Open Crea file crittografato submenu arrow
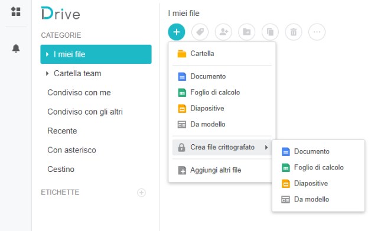 coord(266,147)
